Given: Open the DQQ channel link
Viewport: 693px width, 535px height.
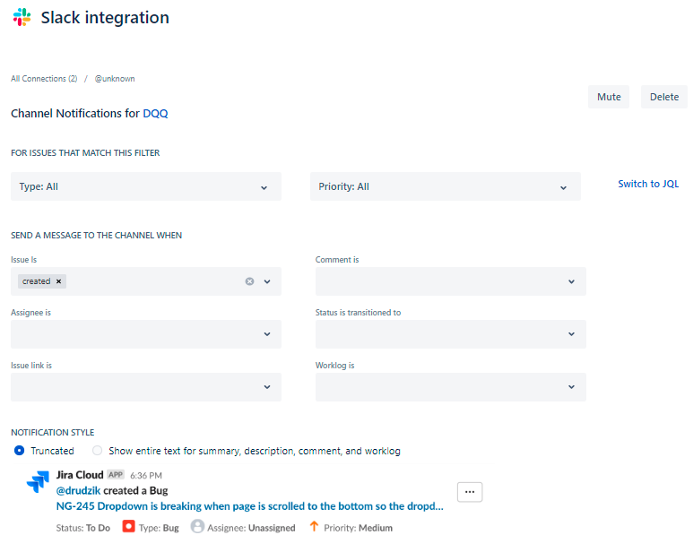Looking at the screenshot, I should click(x=155, y=114).
